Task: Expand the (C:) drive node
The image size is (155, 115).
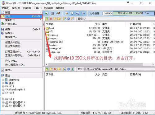Action: (3, 86)
